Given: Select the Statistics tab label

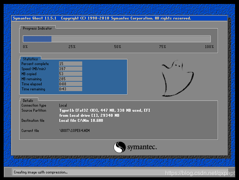Looking at the screenshot, I should pyautogui.click(x=30, y=59).
